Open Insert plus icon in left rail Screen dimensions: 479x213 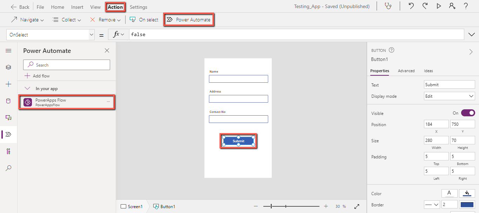[x=8, y=84]
